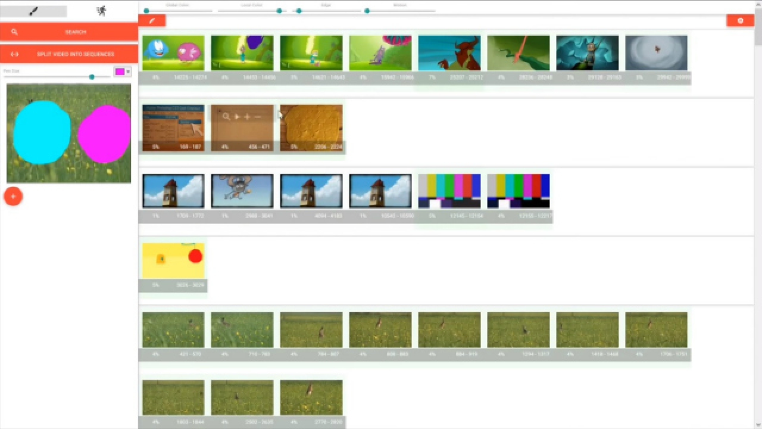
Task: Click the edit pencil icon above the results
Action: click(x=152, y=21)
